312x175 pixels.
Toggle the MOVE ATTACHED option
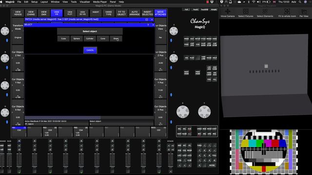(x=160, y=13)
